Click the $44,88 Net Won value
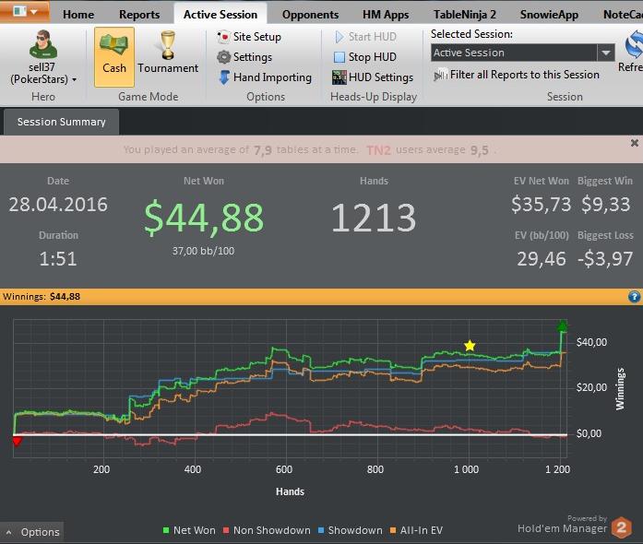Screen dimensions: 643x544 [203, 219]
